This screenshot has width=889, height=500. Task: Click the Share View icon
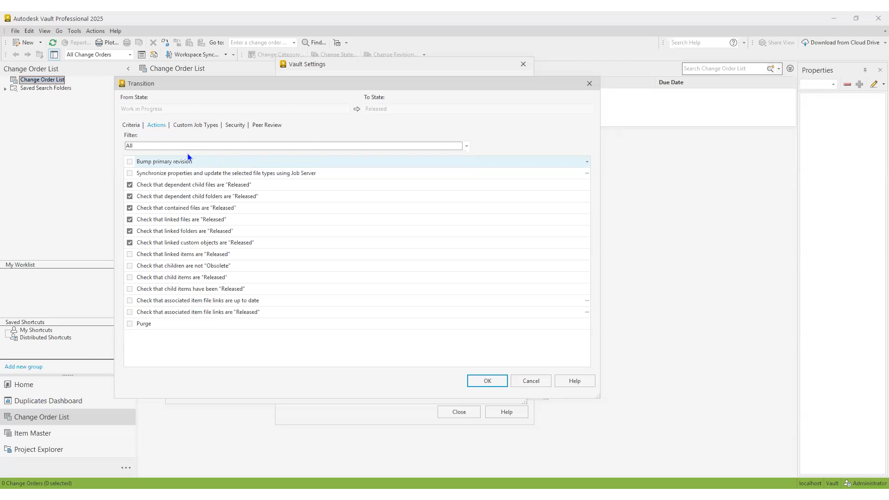click(762, 43)
